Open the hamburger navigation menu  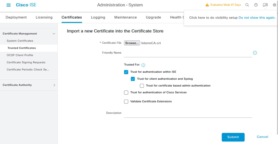pos(9,5)
